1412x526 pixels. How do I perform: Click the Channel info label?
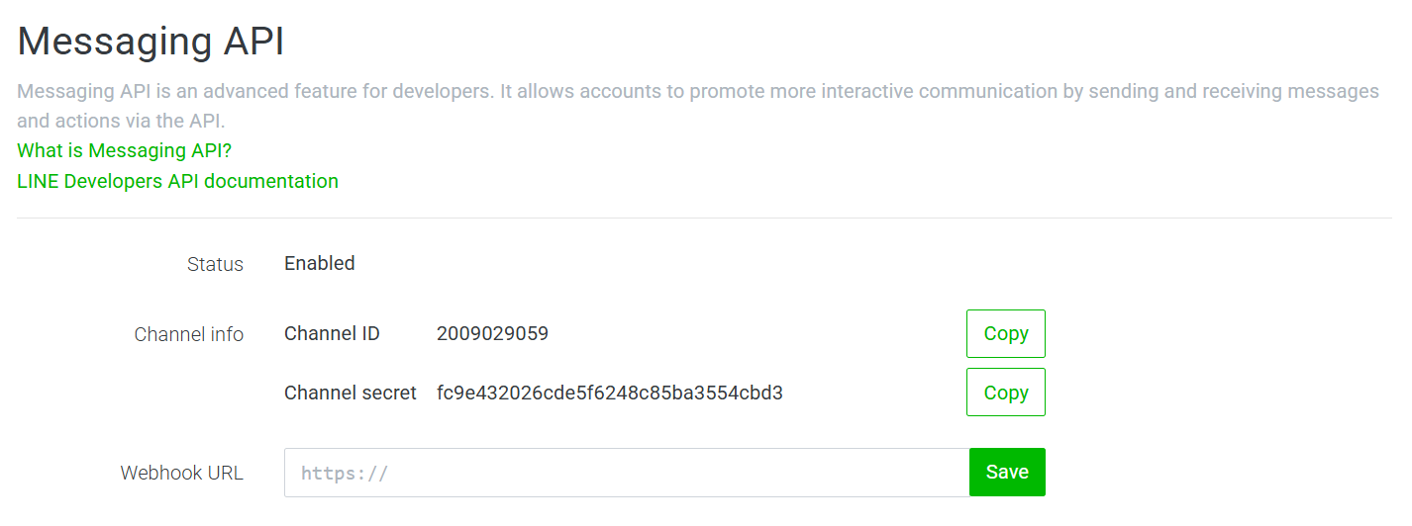click(x=188, y=334)
